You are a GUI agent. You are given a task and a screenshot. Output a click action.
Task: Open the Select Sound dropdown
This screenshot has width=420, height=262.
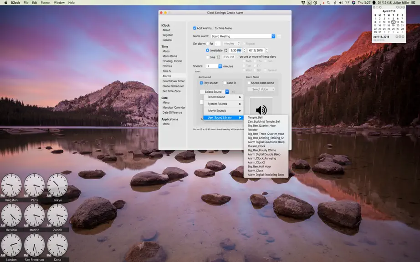[214, 92]
